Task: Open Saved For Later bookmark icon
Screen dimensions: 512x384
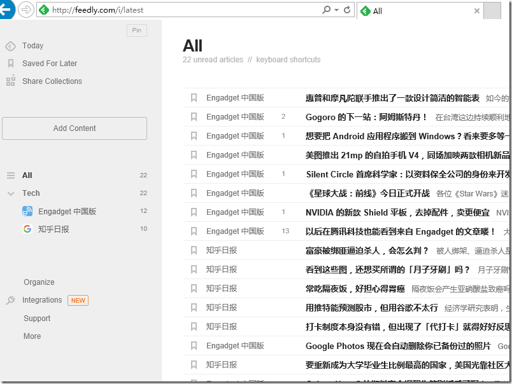Action: [x=11, y=63]
